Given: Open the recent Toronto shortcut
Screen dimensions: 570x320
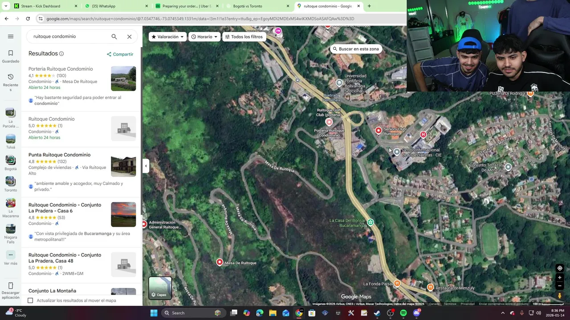Looking at the screenshot, I should 11,184.
